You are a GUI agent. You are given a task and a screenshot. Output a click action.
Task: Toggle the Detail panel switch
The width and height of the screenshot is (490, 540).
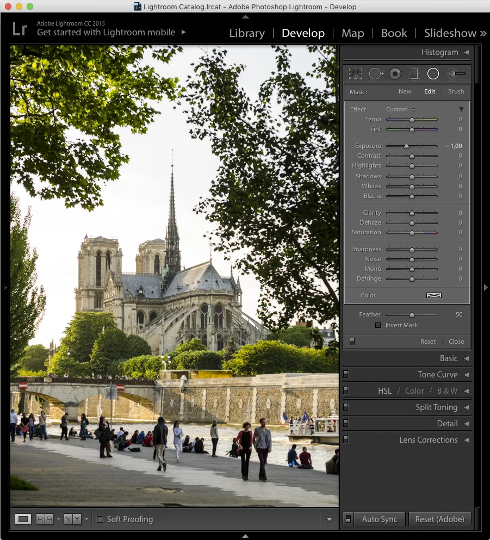tap(346, 423)
